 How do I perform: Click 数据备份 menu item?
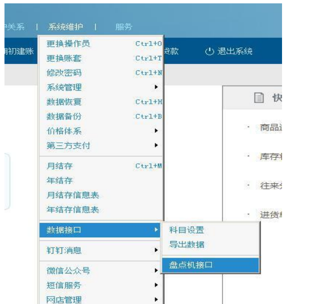coord(64,116)
